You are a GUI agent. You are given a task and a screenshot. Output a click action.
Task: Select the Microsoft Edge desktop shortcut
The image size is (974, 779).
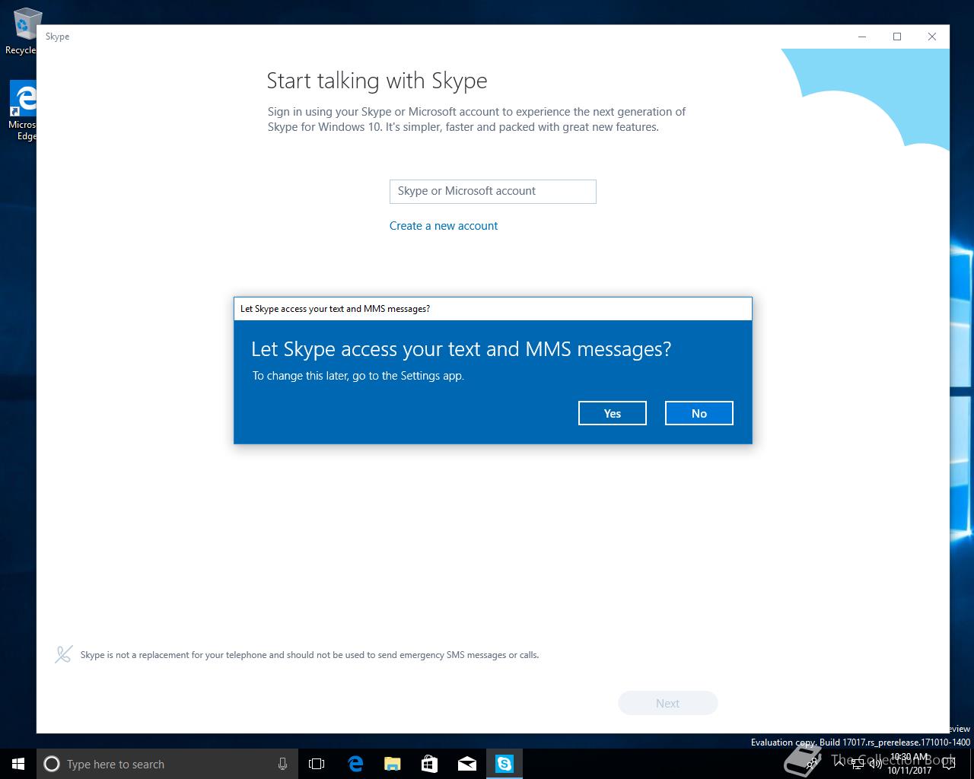pos(21,111)
